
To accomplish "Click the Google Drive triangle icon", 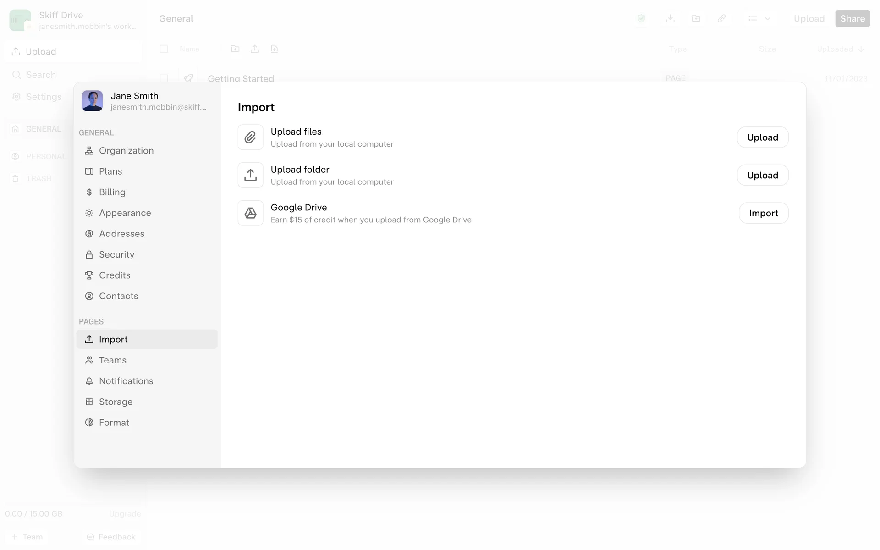I will tap(250, 213).
